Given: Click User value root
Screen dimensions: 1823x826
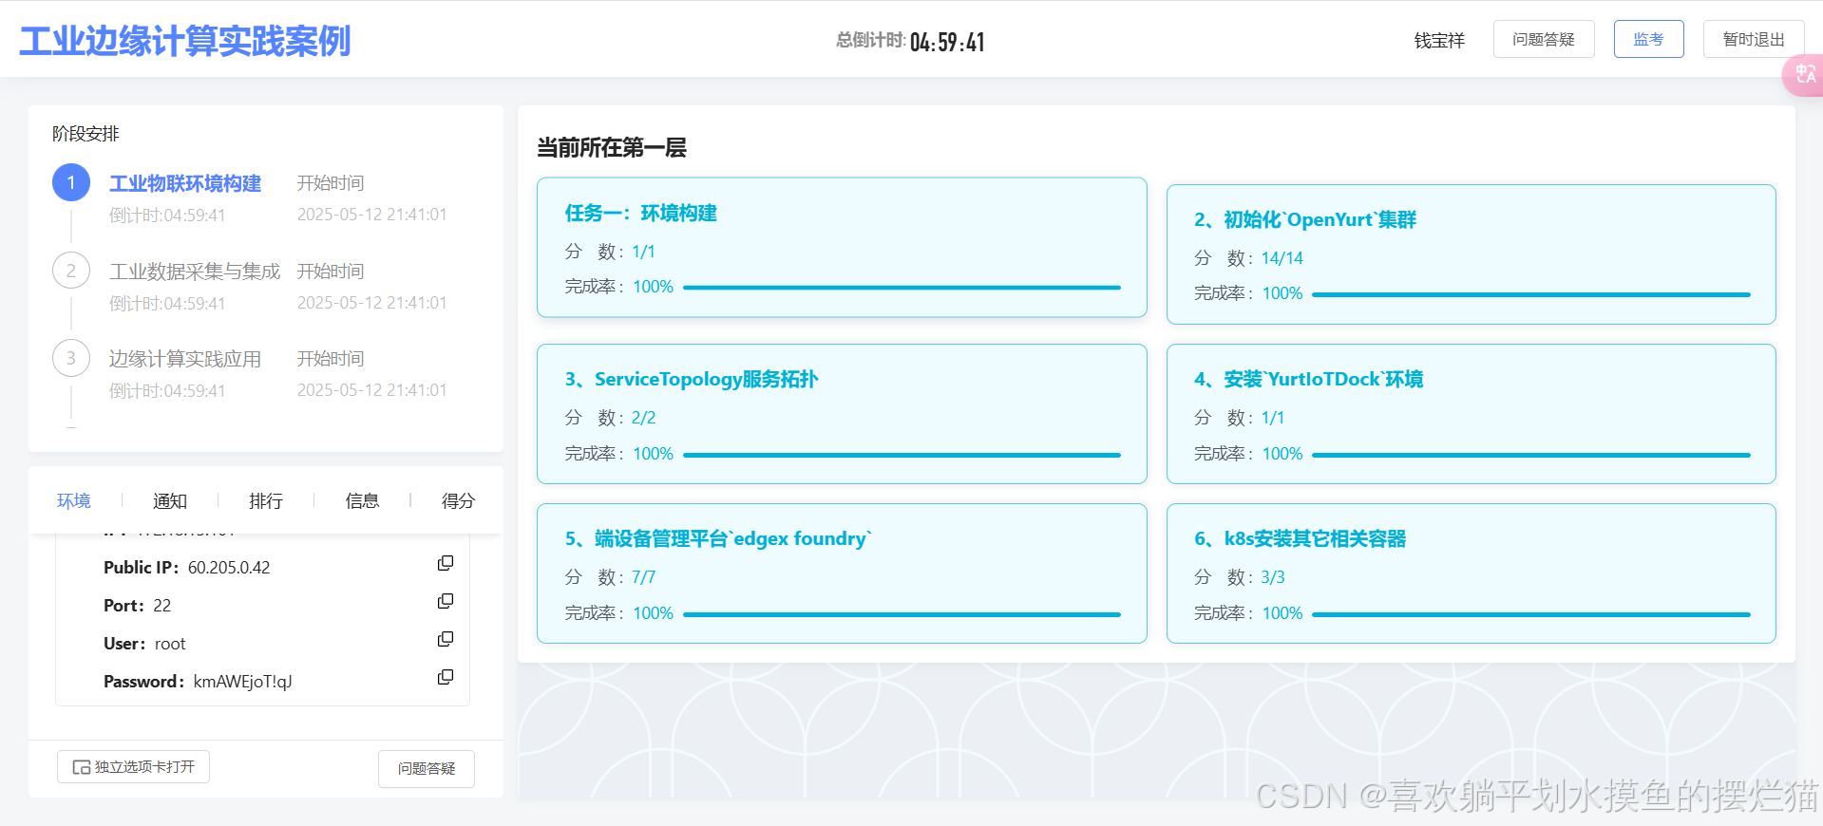Looking at the screenshot, I should [170, 644].
